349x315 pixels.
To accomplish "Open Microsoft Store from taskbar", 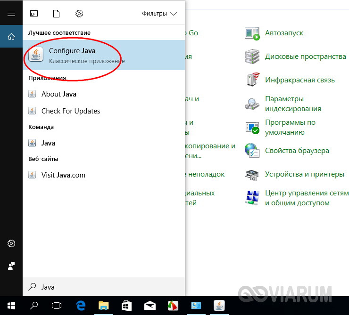I will tap(127, 306).
